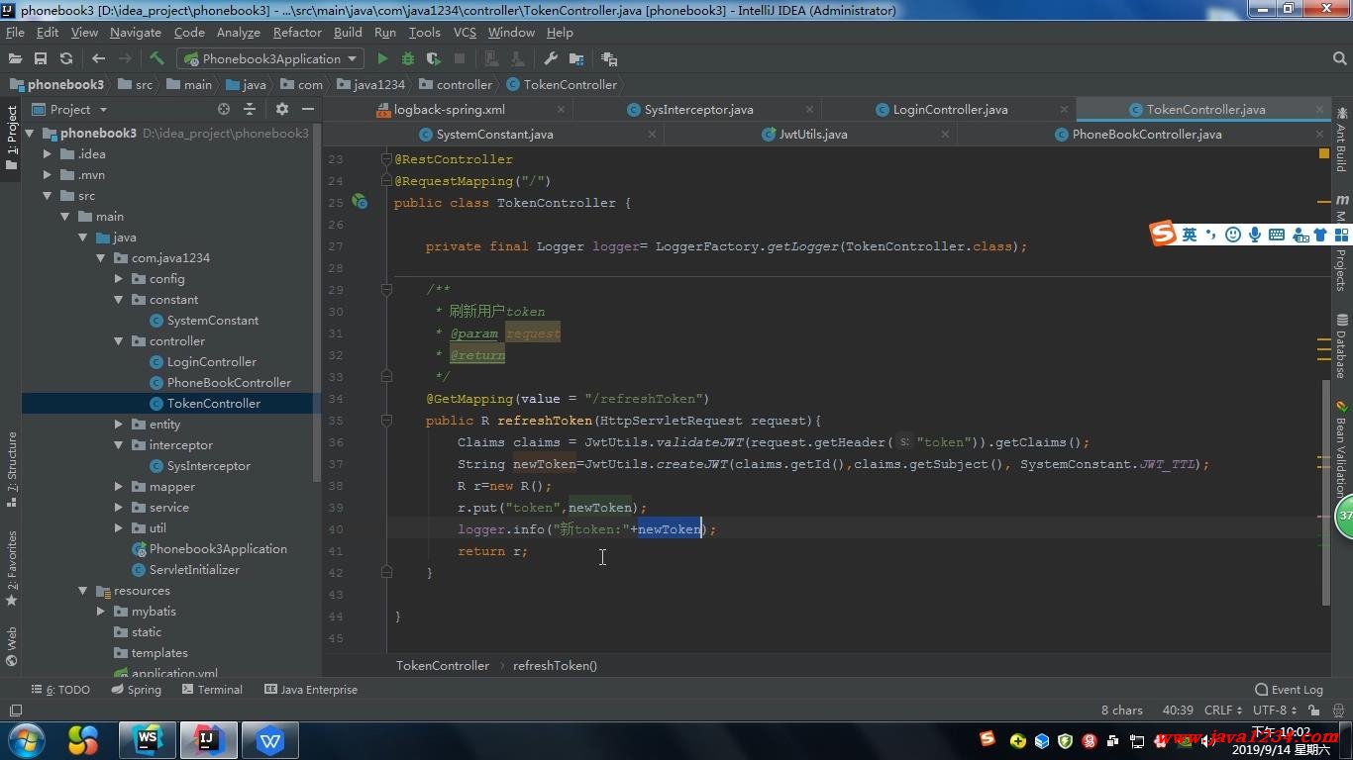Collapse the controller package
The width and height of the screenshot is (1353, 760).
click(118, 340)
